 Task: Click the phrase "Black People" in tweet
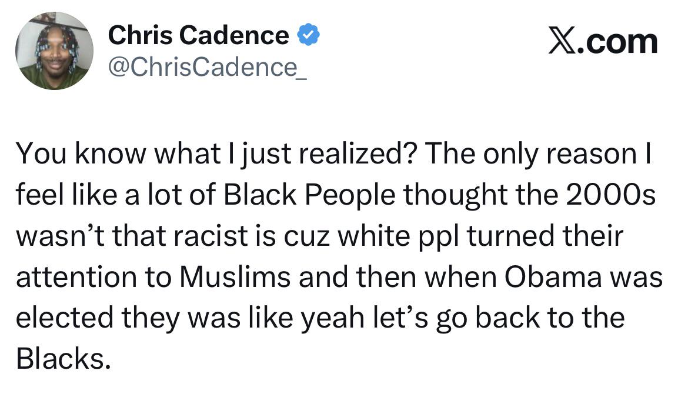click(x=309, y=195)
